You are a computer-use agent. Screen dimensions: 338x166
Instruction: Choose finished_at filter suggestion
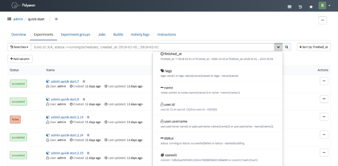point(218,56)
